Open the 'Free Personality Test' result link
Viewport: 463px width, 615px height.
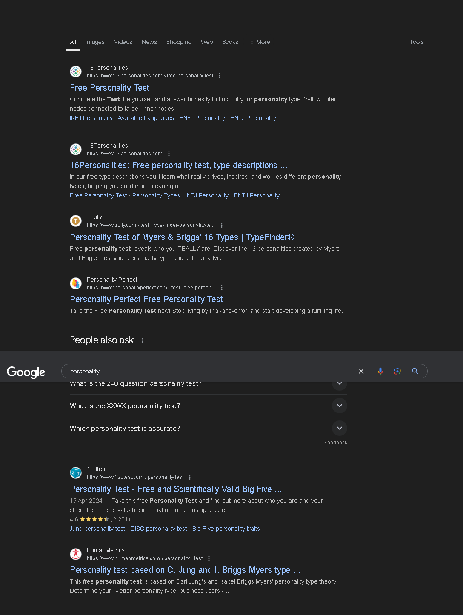pos(109,88)
